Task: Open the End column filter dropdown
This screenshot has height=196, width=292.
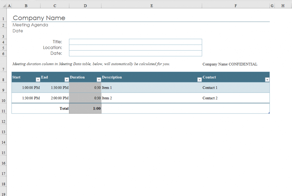Action: (66, 80)
